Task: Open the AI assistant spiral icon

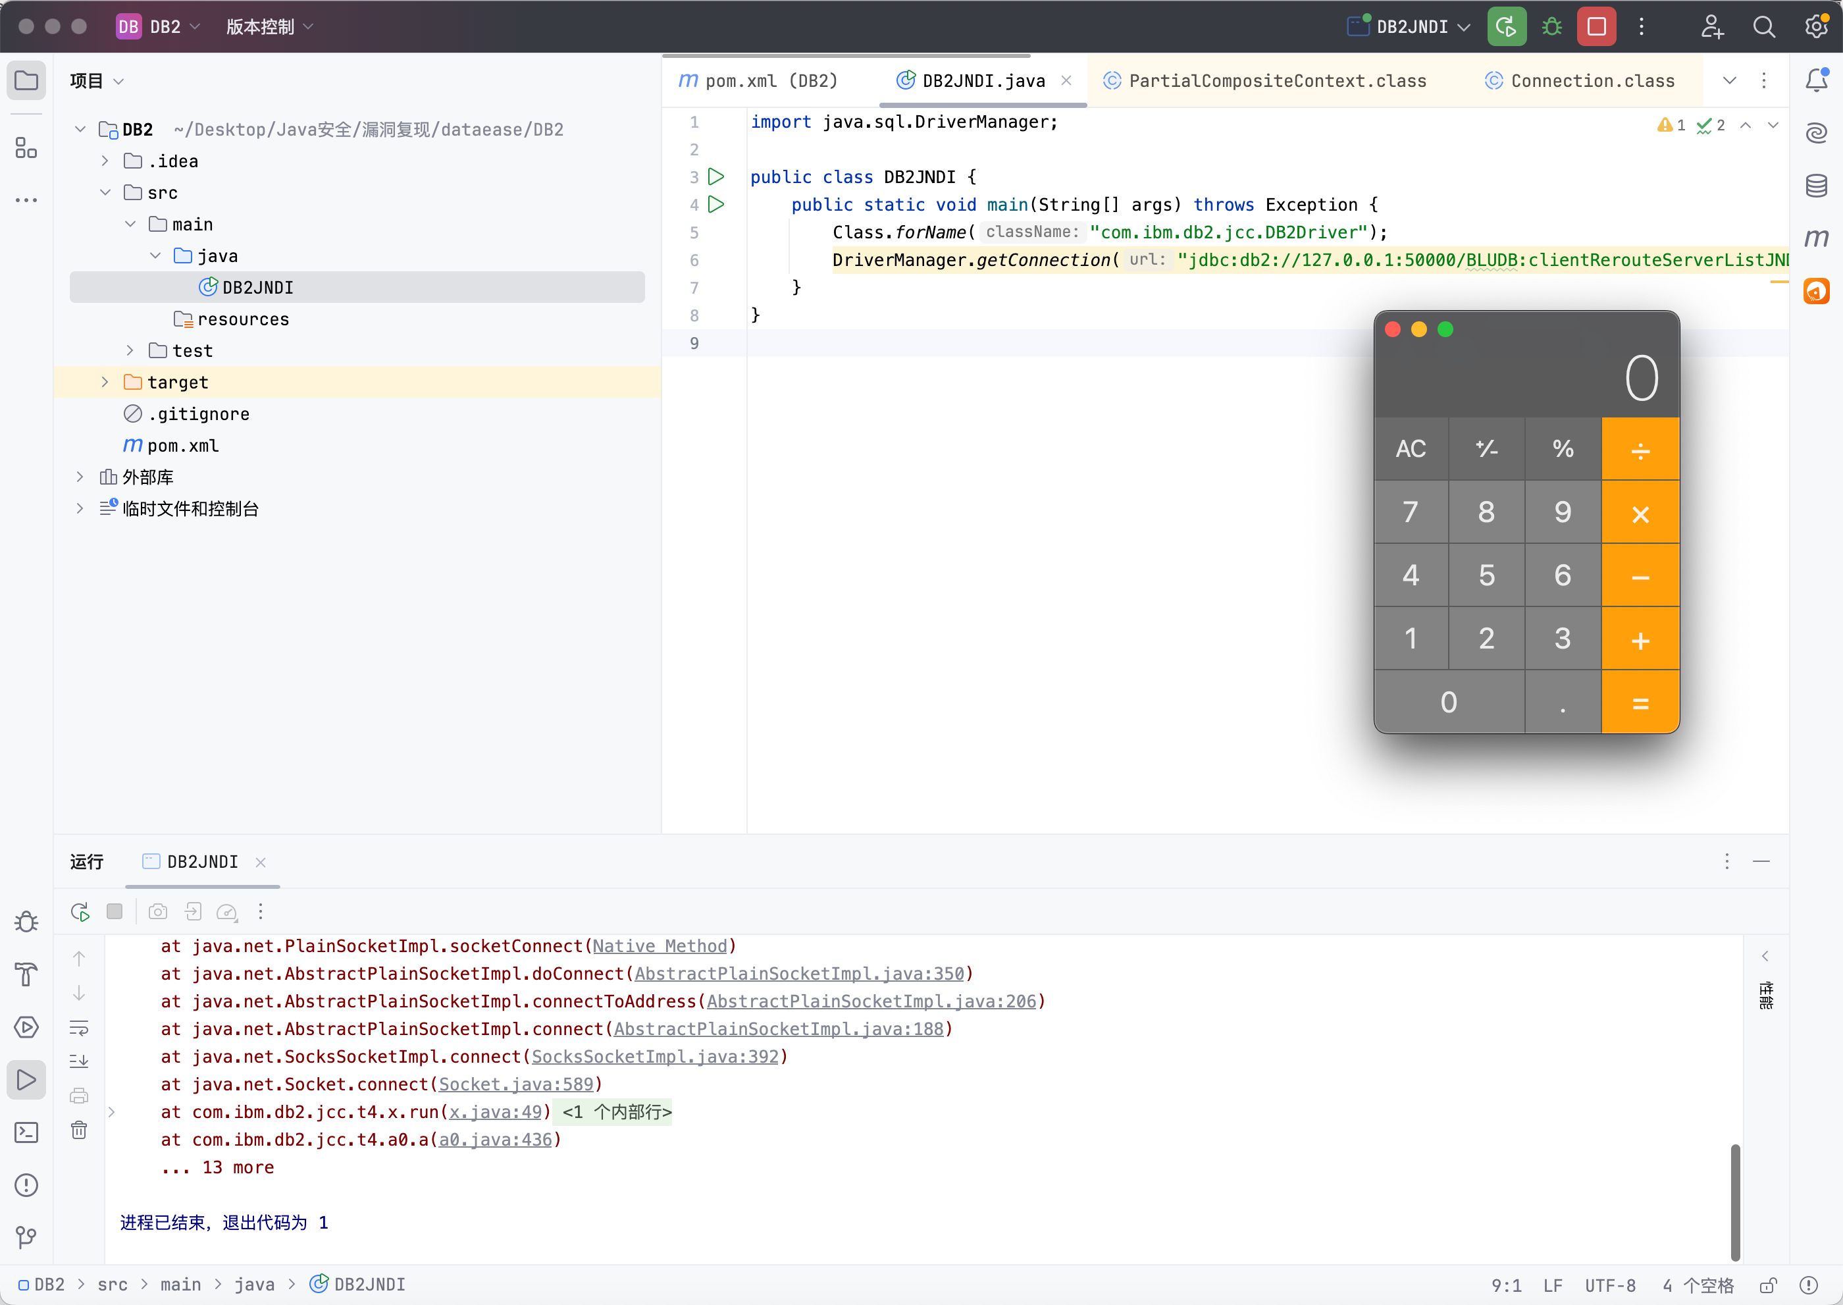Action: pyautogui.click(x=1817, y=132)
